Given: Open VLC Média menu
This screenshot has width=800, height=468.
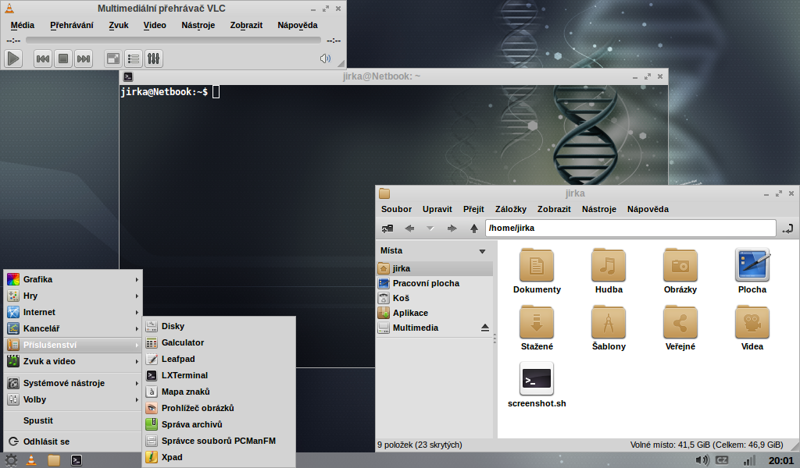Looking at the screenshot, I should (x=23, y=25).
